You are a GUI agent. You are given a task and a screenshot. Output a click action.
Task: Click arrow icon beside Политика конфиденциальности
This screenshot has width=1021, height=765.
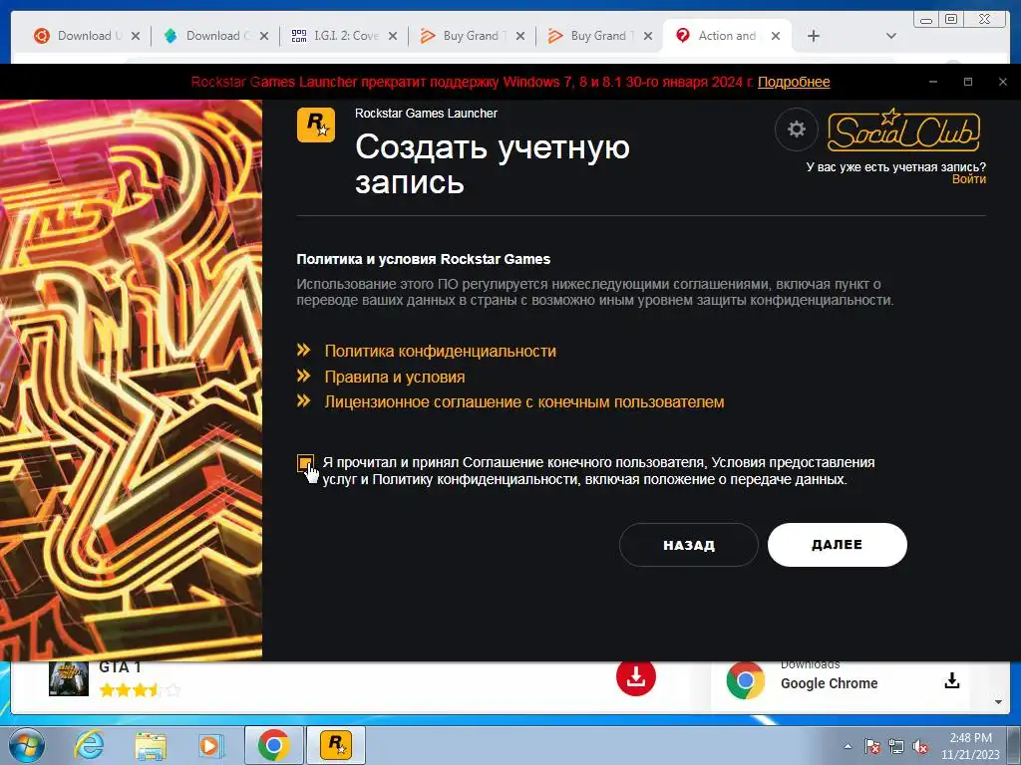coord(303,351)
